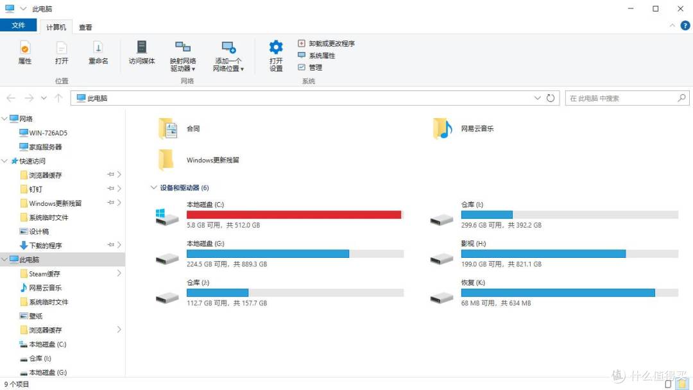693x390 pixels.
Task: Open quick access toolbar dropdown in title bar
Action: click(x=23, y=8)
